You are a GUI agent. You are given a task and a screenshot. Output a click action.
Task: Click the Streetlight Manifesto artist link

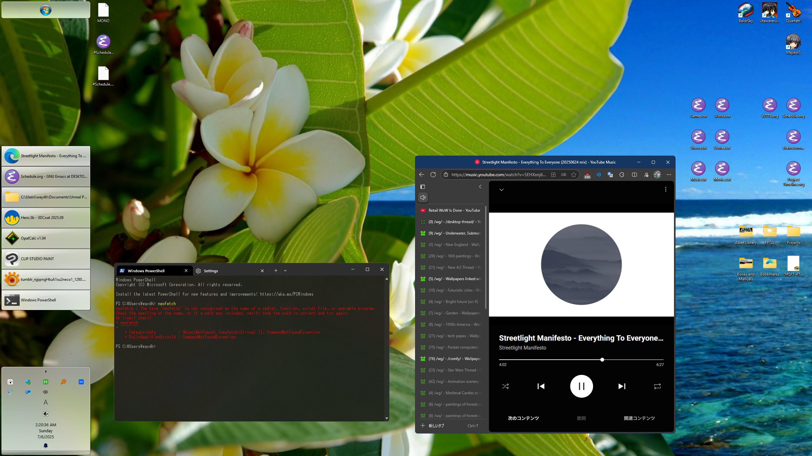[x=522, y=348]
